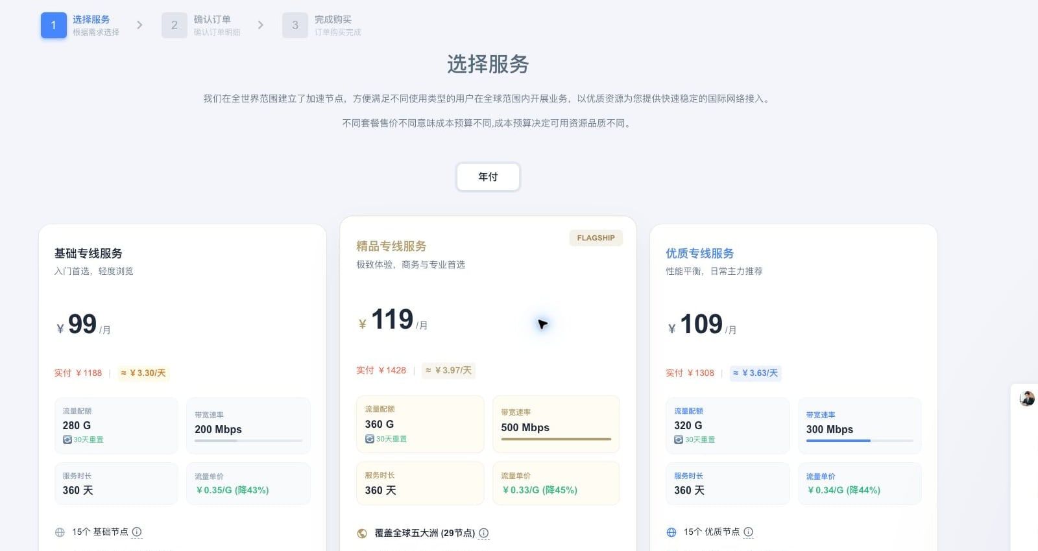Click the 360 G 流量配额 tile
Image resolution: width=1038 pixels, height=551 pixels.
[x=420, y=424]
